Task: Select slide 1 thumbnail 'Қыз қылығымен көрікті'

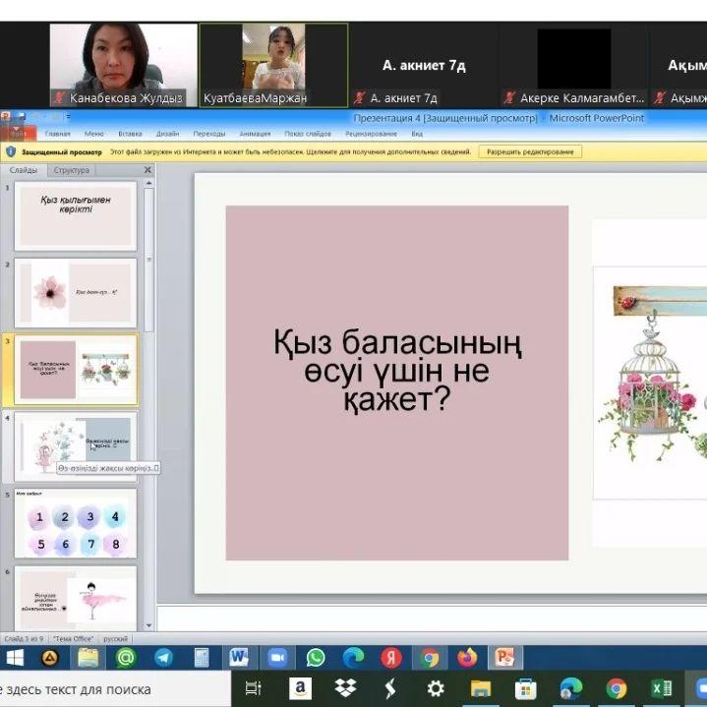Action: [x=76, y=216]
